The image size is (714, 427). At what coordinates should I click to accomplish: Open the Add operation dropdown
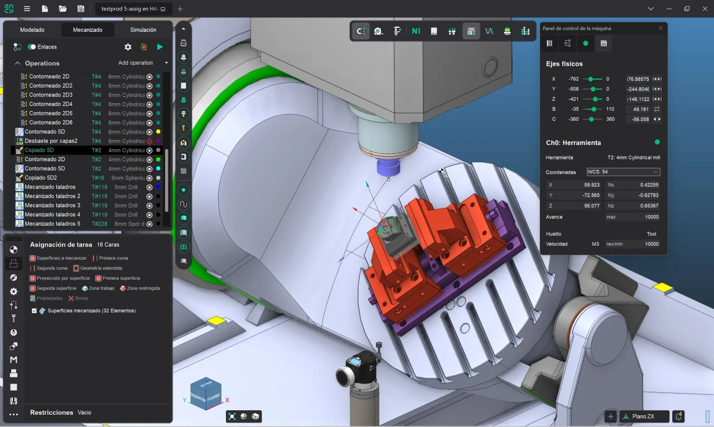click(143, 63)
